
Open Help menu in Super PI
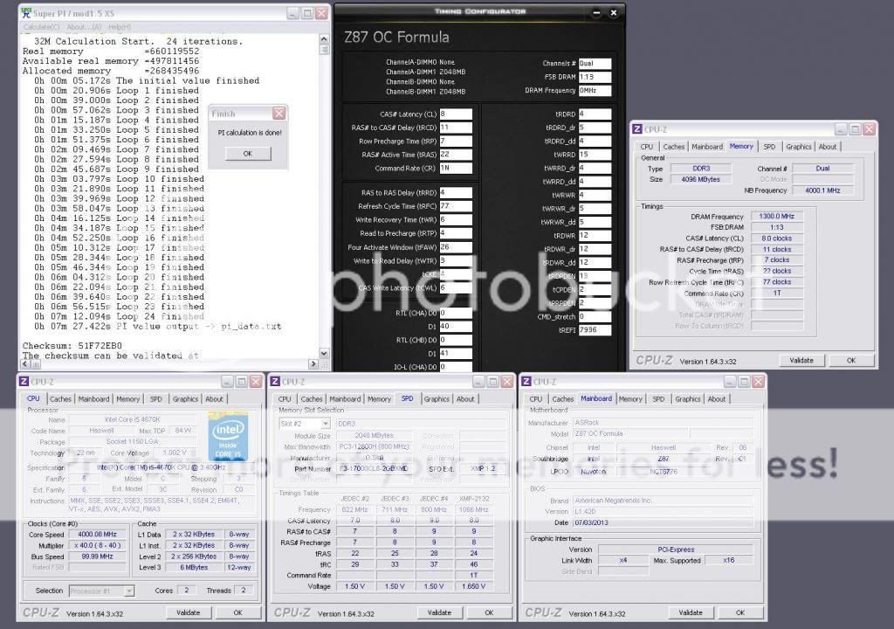coord(119,27)
